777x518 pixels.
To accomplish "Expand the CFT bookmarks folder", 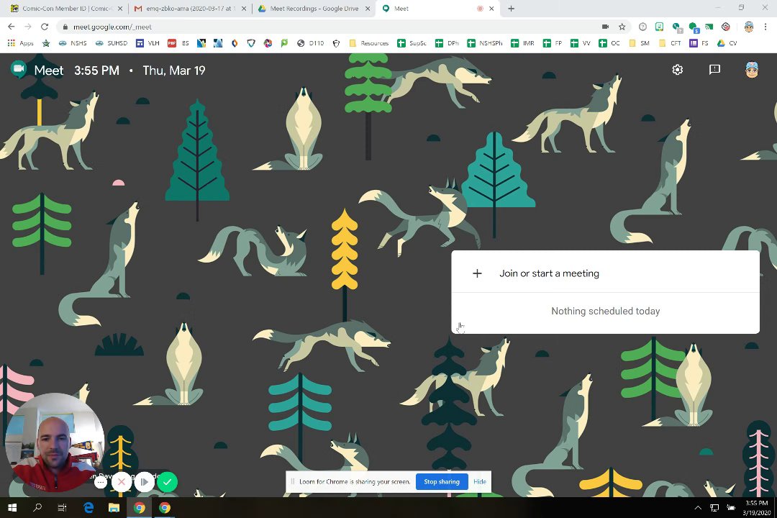I will coord(670,43).
